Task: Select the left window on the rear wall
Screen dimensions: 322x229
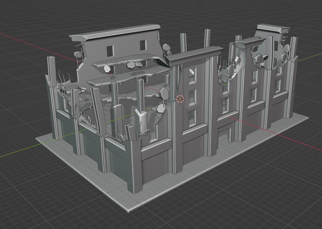Action: (110, 51)
